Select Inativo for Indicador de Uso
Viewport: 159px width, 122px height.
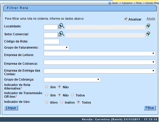[x=61, y=102]
